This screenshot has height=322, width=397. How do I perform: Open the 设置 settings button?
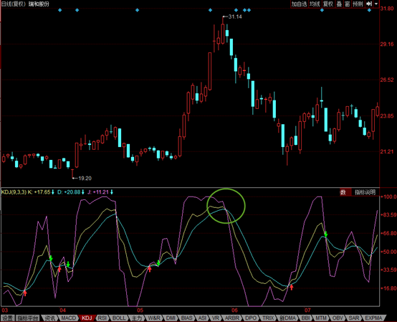click(x=8, y=318)
